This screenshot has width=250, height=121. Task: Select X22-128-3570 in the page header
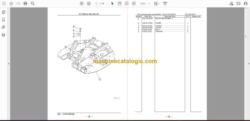190,14
